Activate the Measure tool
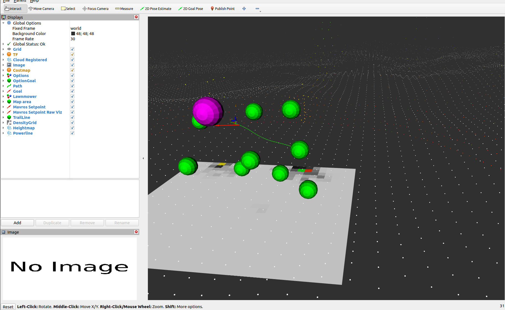Screen dimensions: 505x310 (x=124, y=9)
